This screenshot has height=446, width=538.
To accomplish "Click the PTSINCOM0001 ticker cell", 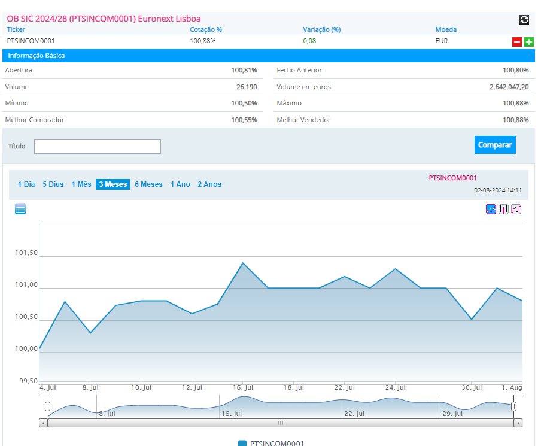I will coord(31,41).
